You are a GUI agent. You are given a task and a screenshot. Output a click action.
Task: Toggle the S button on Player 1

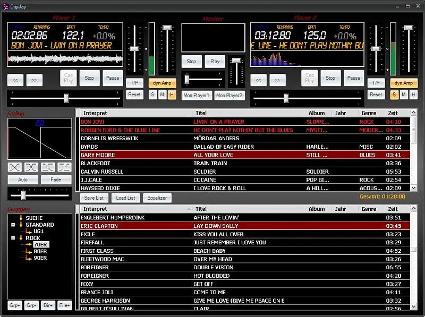(152, 95)
